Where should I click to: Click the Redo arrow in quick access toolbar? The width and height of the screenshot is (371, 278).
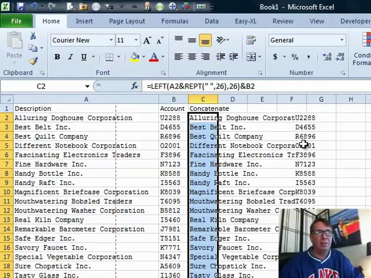(51, 7)
